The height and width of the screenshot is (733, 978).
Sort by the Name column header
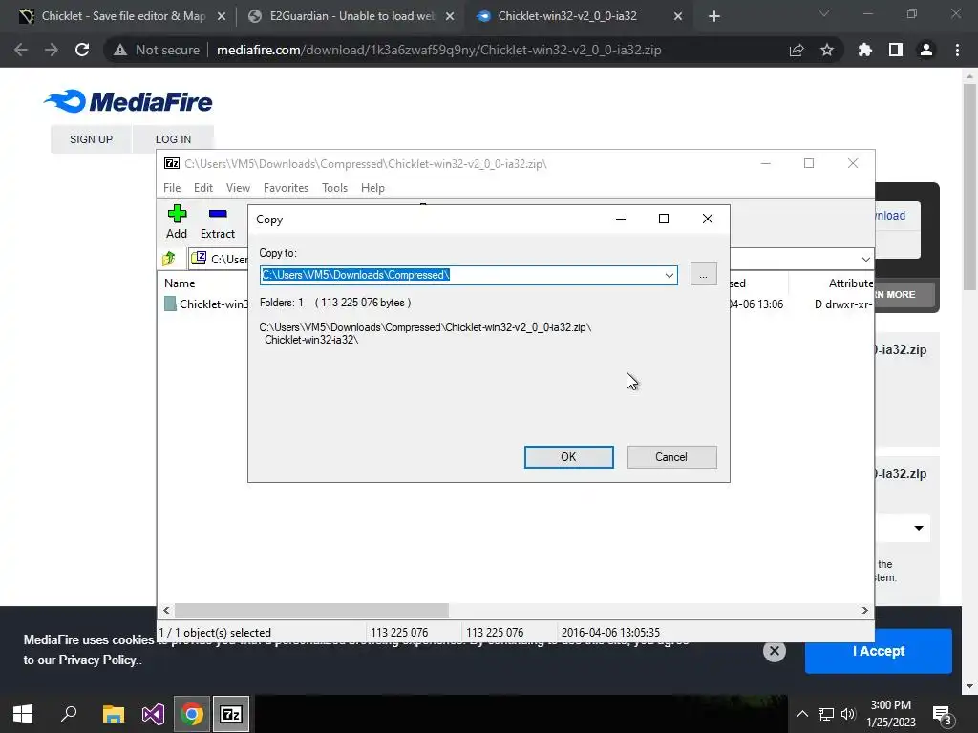pos(180,283)
